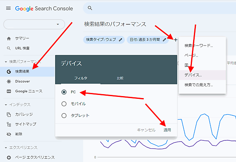Click the search magnifier icon
The height and width of the screenshot is (162, 236).
[90, 8]
